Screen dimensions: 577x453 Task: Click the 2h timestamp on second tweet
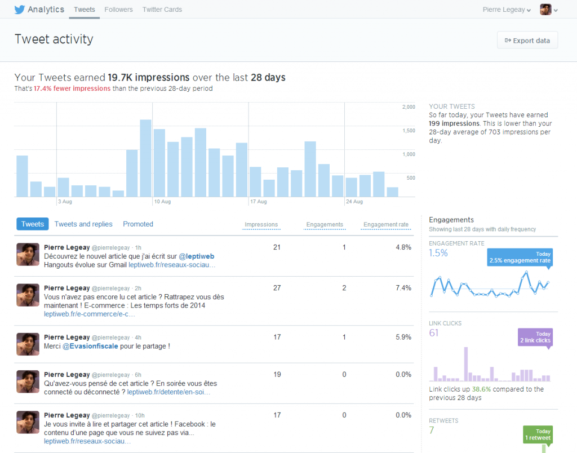[x=138, y=288]
